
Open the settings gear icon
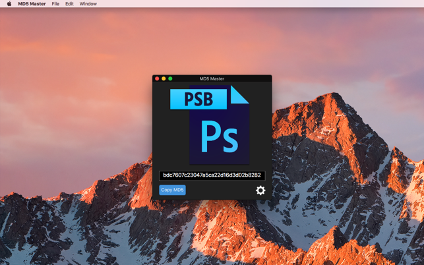[260, 191]
